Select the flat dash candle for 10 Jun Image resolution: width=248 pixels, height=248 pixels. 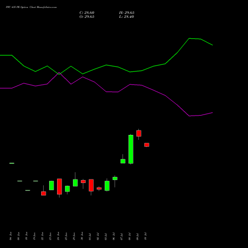point(28,190)
